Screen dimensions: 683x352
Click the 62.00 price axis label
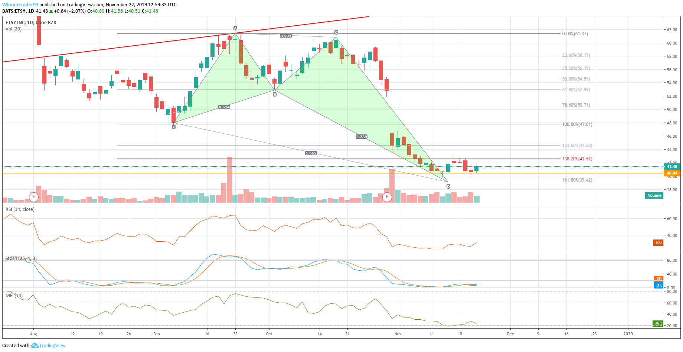[672, 30]
